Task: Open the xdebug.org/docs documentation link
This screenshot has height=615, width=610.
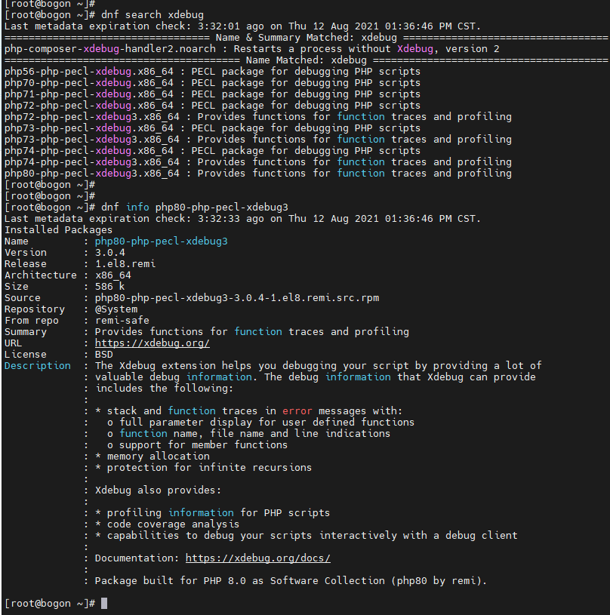Action: [257, 558]
